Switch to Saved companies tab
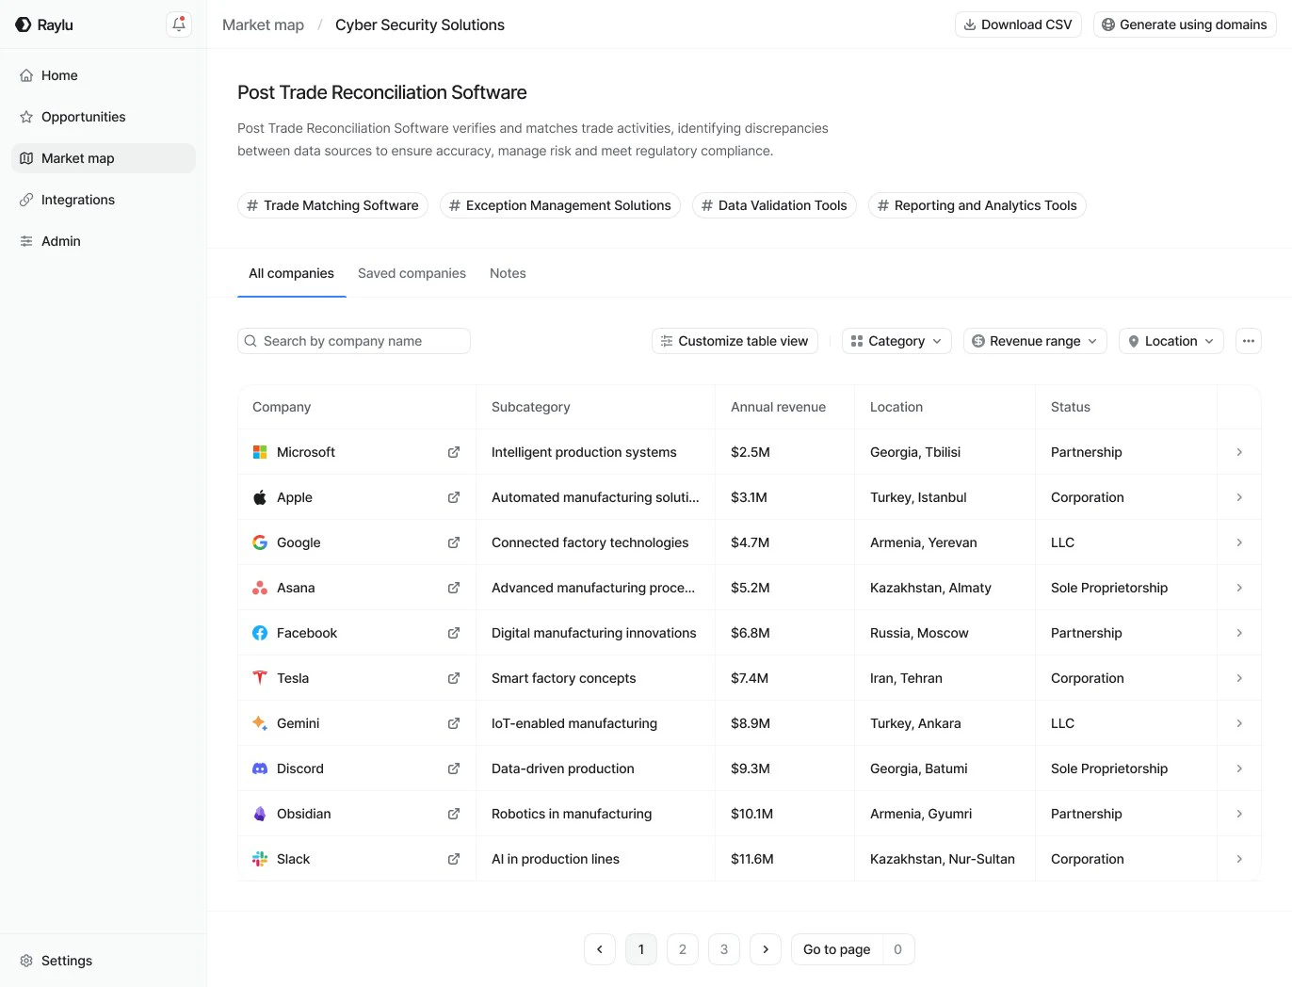 (x=412, y=273)
